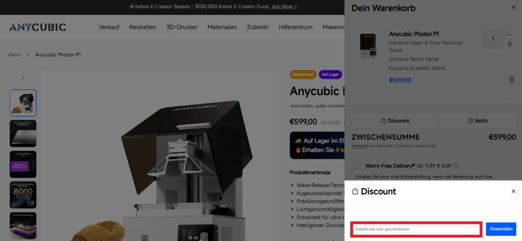The width and height of the screenshot is (522, 241).
Task: Click the Blitzverkauf badge
Action: (303, 74)
